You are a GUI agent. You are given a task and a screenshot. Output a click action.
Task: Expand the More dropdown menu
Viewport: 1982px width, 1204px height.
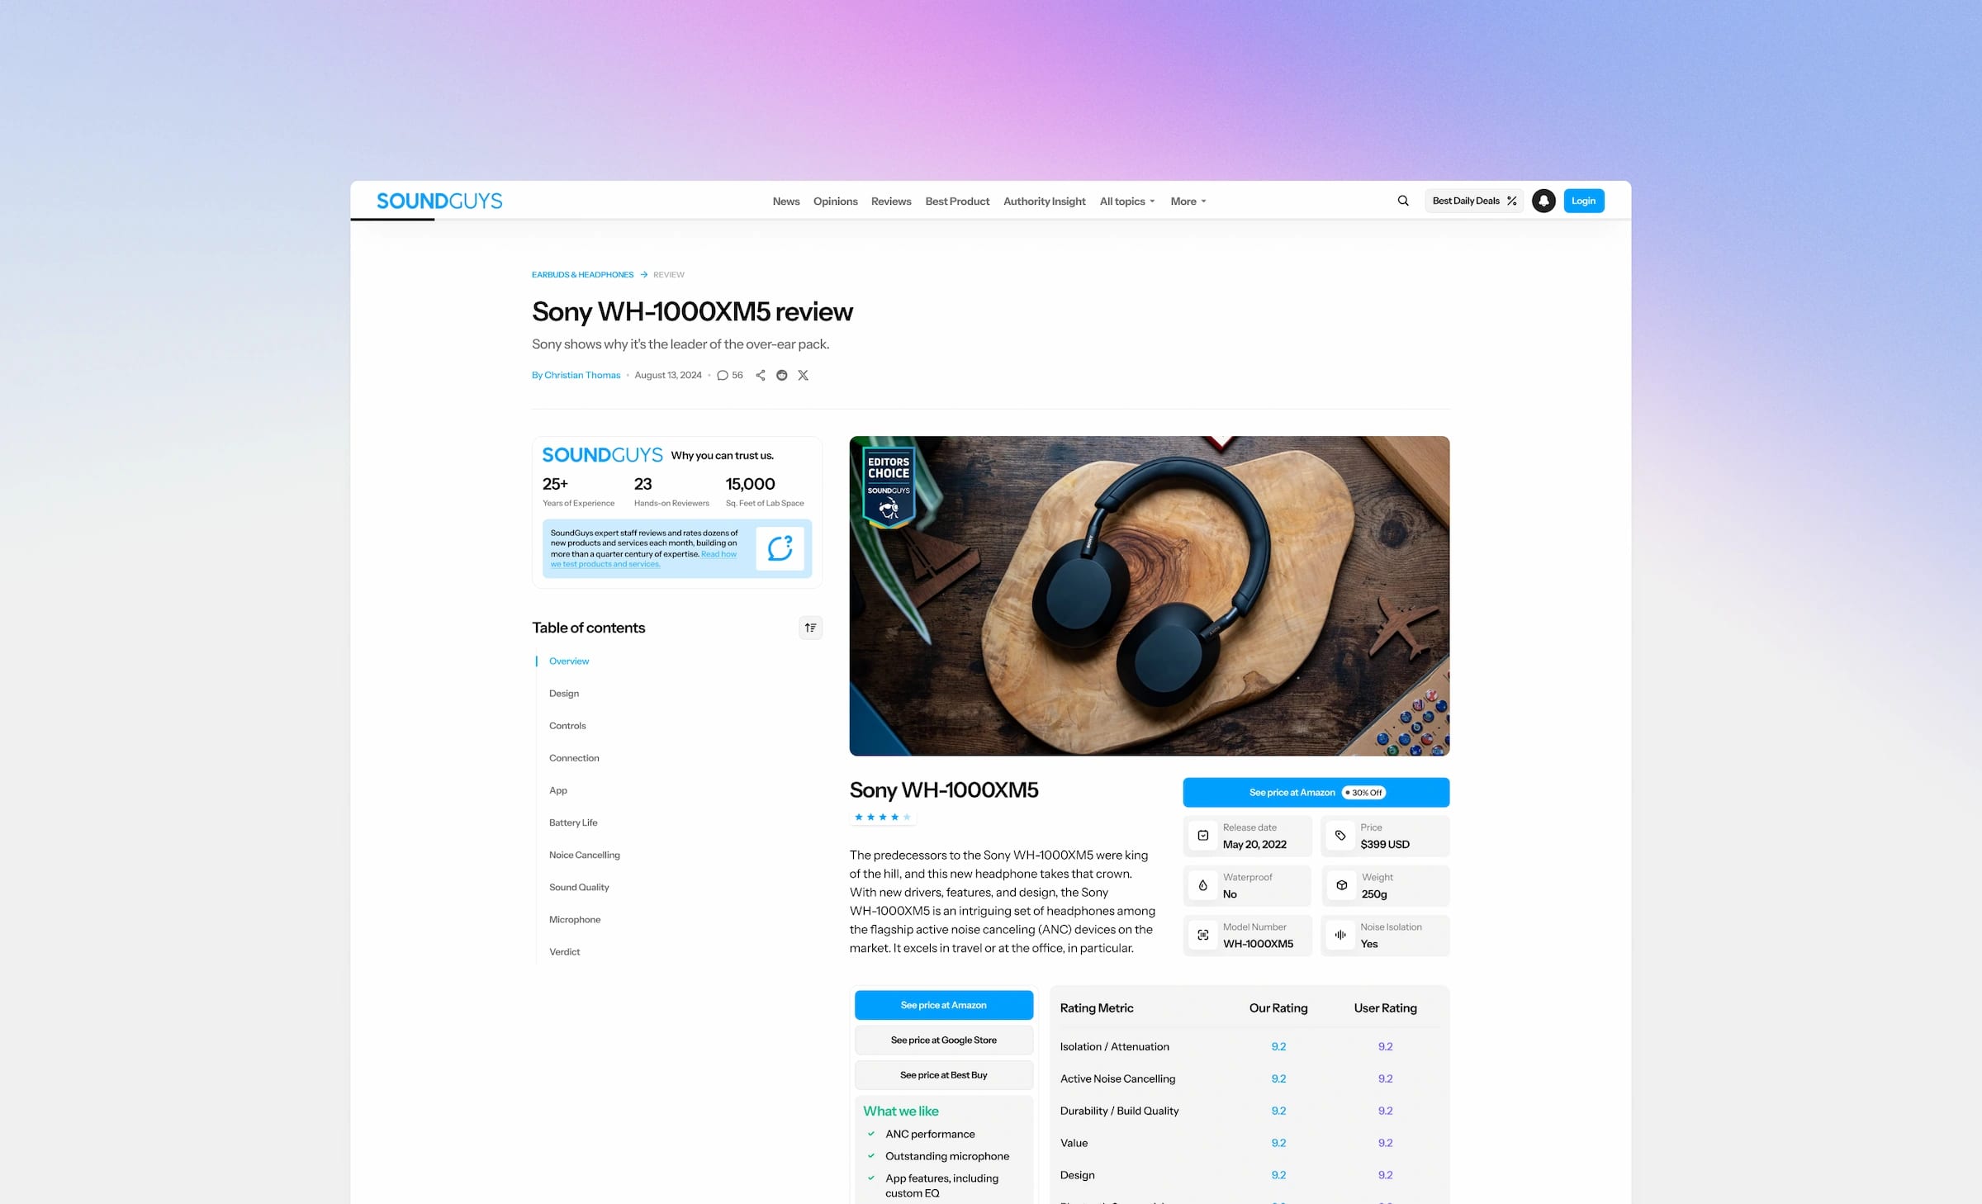coord(1188,201)
